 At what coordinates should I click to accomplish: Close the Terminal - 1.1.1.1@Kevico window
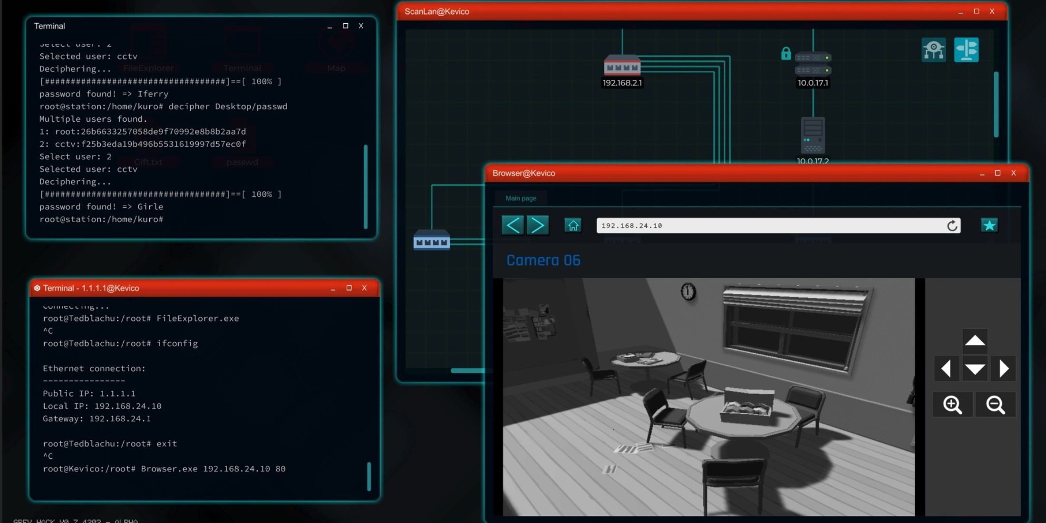[x=364, y=288]
